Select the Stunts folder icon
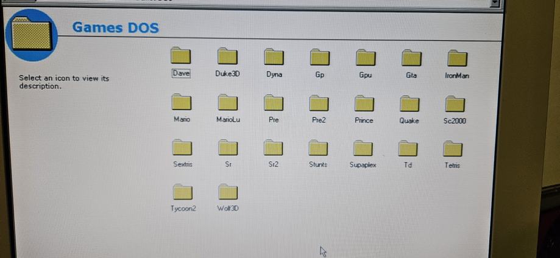560x258 pixels. pyautogui.click(x=318, y=148)
